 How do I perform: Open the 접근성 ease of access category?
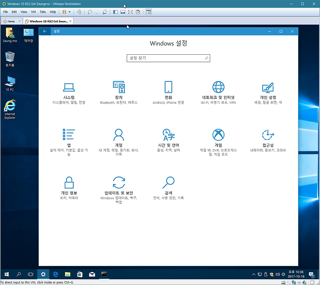(268, 140)
